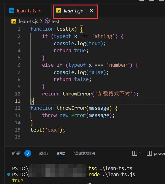Click the 'function test(x)' declaration on line 1

tap(54, 29)
